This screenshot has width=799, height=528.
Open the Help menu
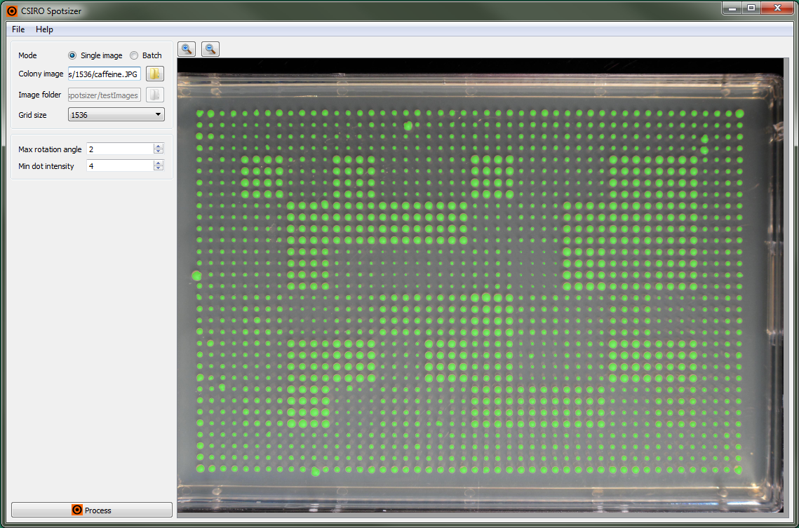coord(44,29)
